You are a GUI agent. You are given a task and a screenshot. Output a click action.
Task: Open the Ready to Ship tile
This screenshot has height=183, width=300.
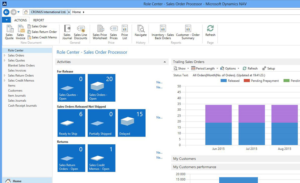(71, 123)
